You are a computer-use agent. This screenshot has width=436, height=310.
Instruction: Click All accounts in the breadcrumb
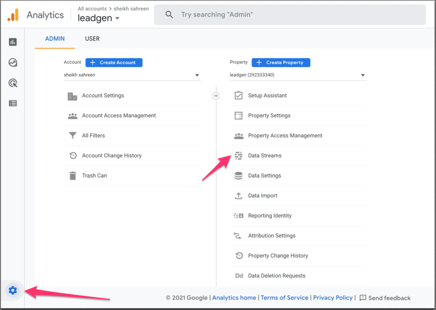click(92, 9)
